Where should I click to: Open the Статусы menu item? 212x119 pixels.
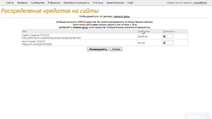(x=98, y=3)
